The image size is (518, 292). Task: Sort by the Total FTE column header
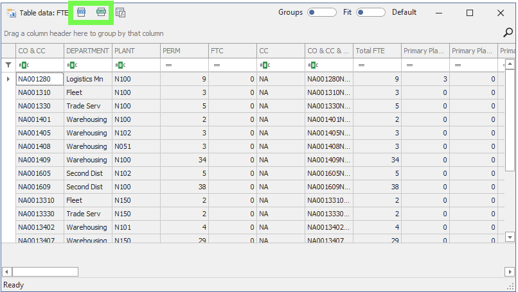(x=376, y=51)
